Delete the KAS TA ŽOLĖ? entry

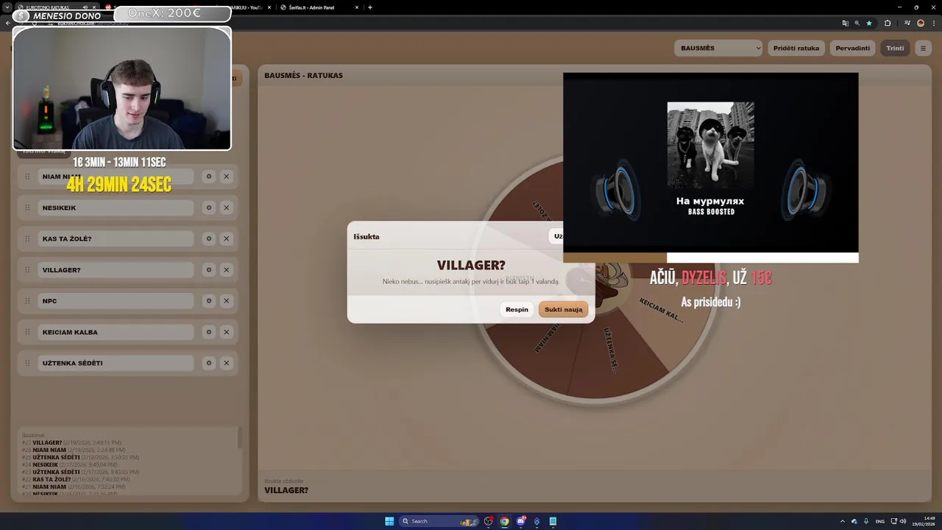[x=227, y=239]
